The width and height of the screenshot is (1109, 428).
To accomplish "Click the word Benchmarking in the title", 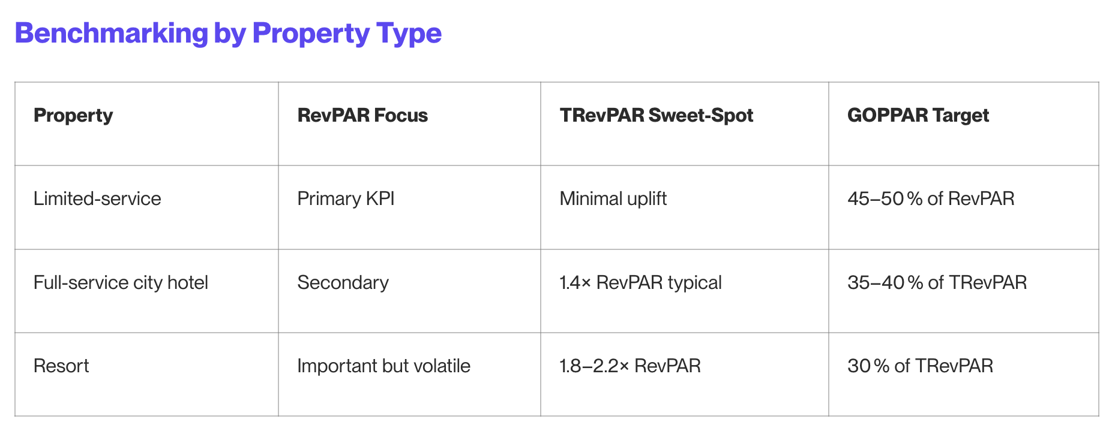I will (112, 34).
